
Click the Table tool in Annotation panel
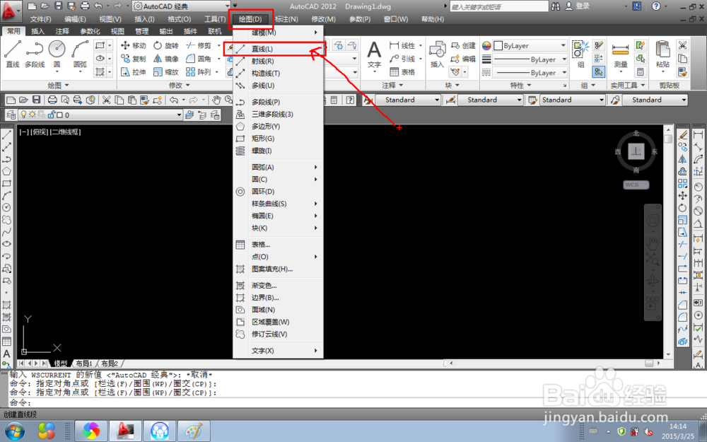tap(403, 71)
